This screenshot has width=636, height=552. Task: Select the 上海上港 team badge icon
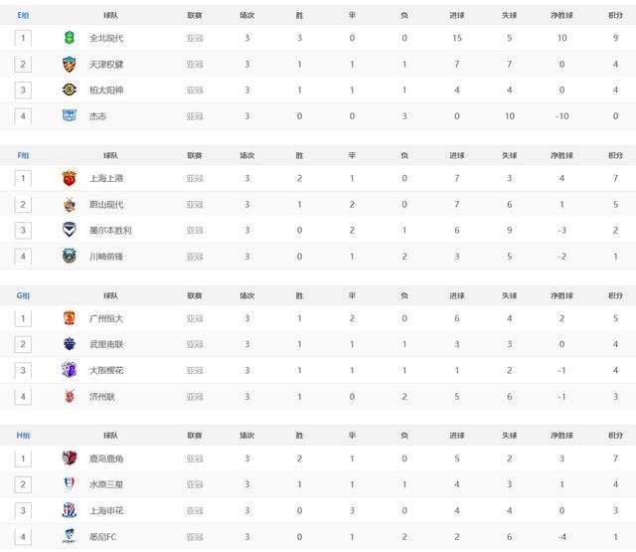pos(69,178)
